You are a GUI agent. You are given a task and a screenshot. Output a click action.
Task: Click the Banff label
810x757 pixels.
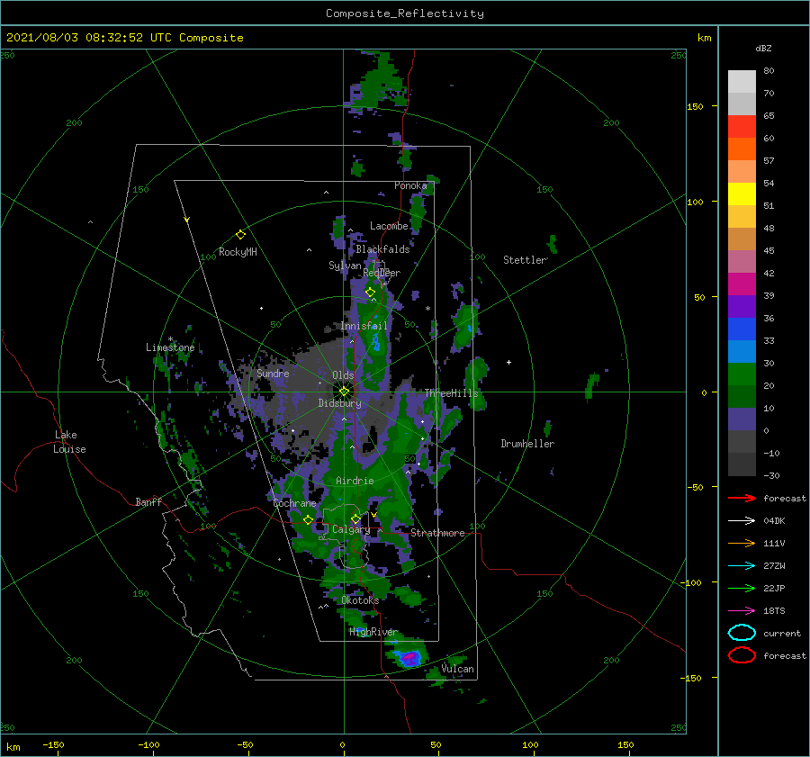pyautogui.click(x=148, y=501)
